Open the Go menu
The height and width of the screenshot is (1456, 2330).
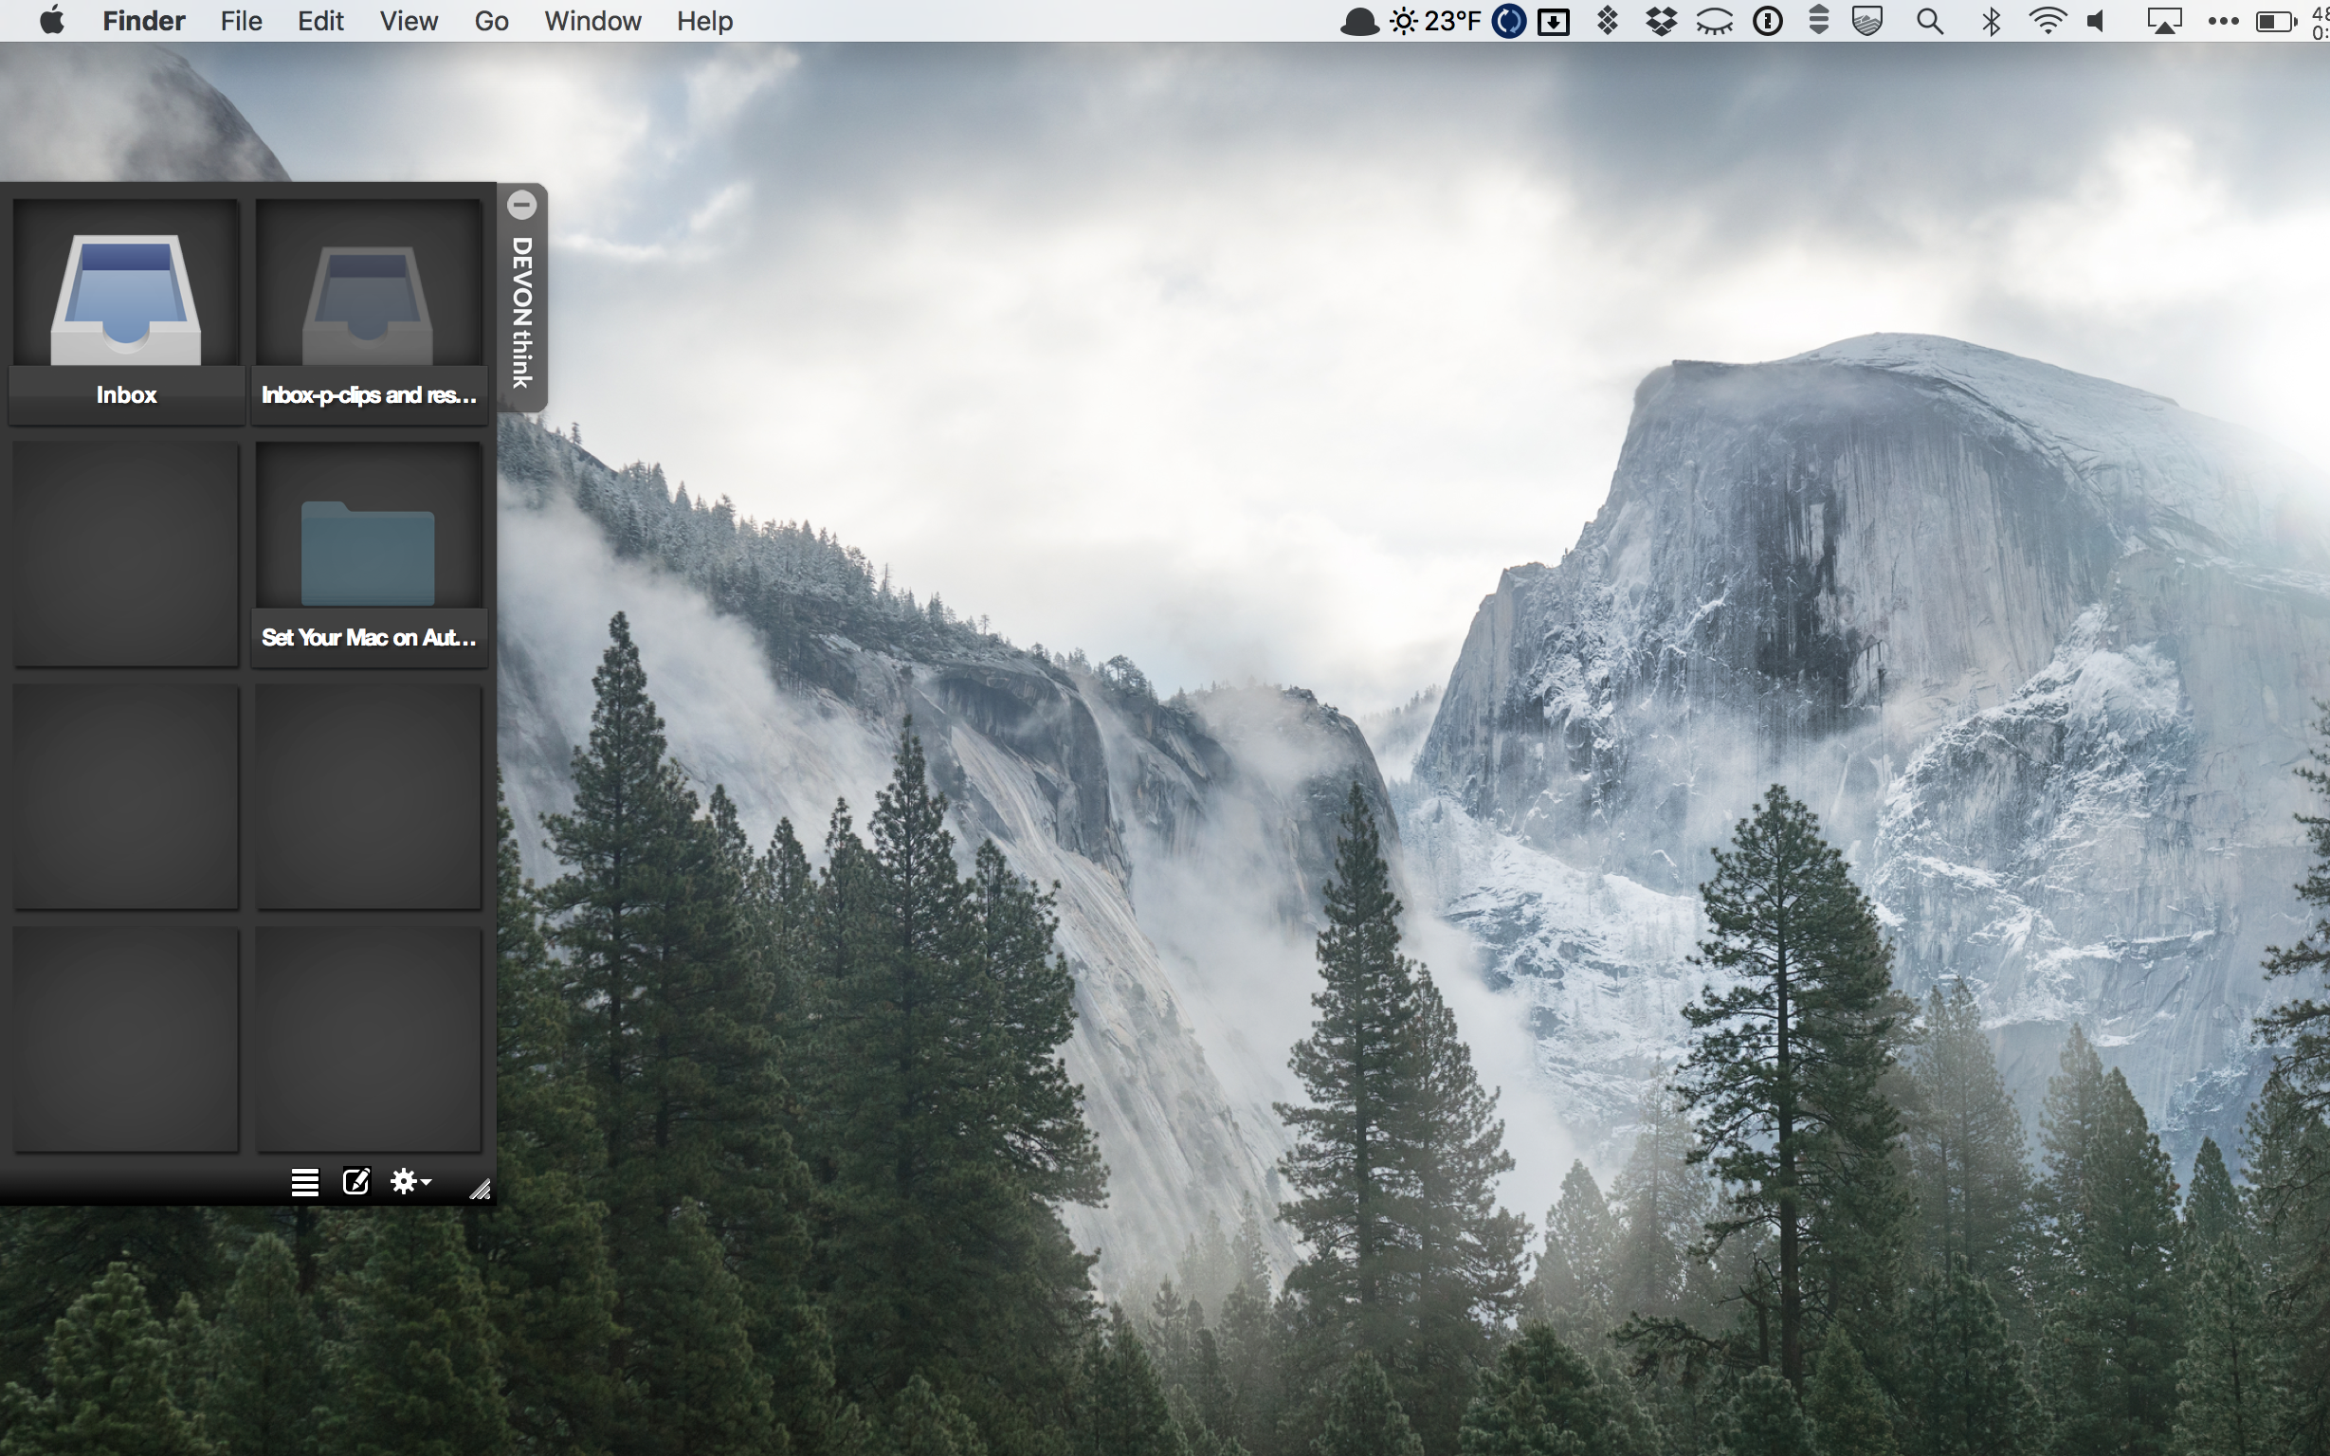tap(491, 21)
